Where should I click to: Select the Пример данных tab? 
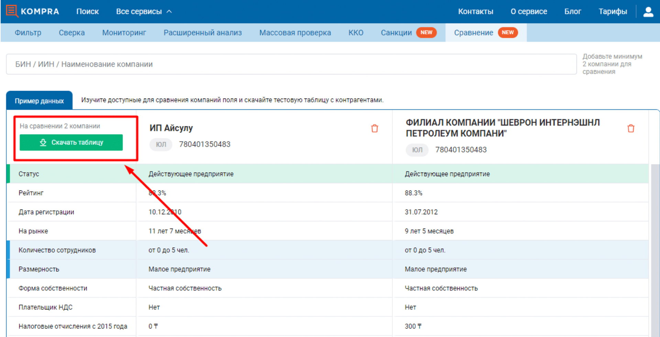pos(39,101)
